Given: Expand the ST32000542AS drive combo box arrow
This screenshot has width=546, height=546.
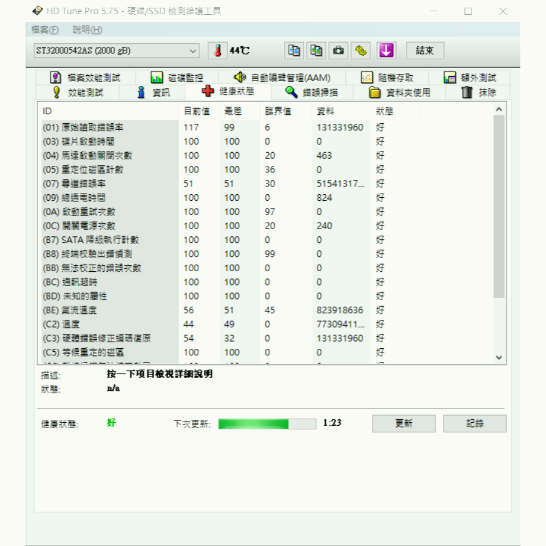Looking at the screenshot, I should (x=194, y=51).
